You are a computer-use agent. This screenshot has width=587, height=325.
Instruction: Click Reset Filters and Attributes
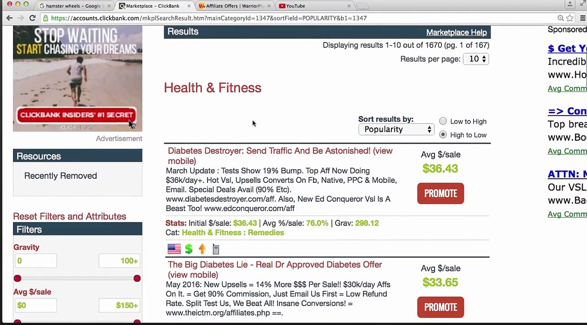pos(70,216)
